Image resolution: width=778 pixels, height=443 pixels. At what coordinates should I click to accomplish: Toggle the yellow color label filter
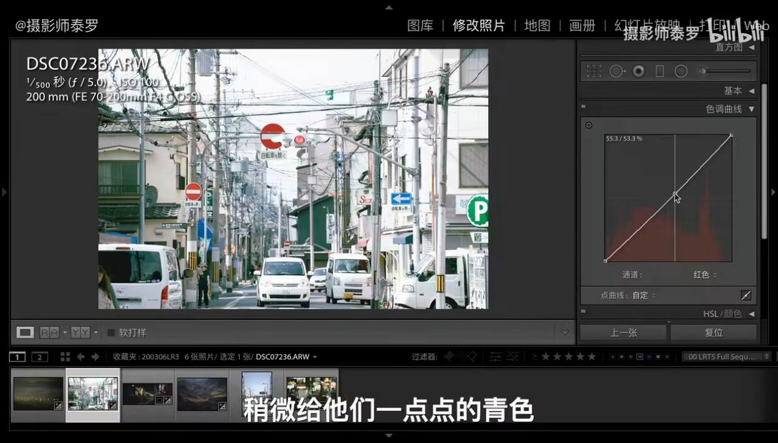[x=621, y=357]
